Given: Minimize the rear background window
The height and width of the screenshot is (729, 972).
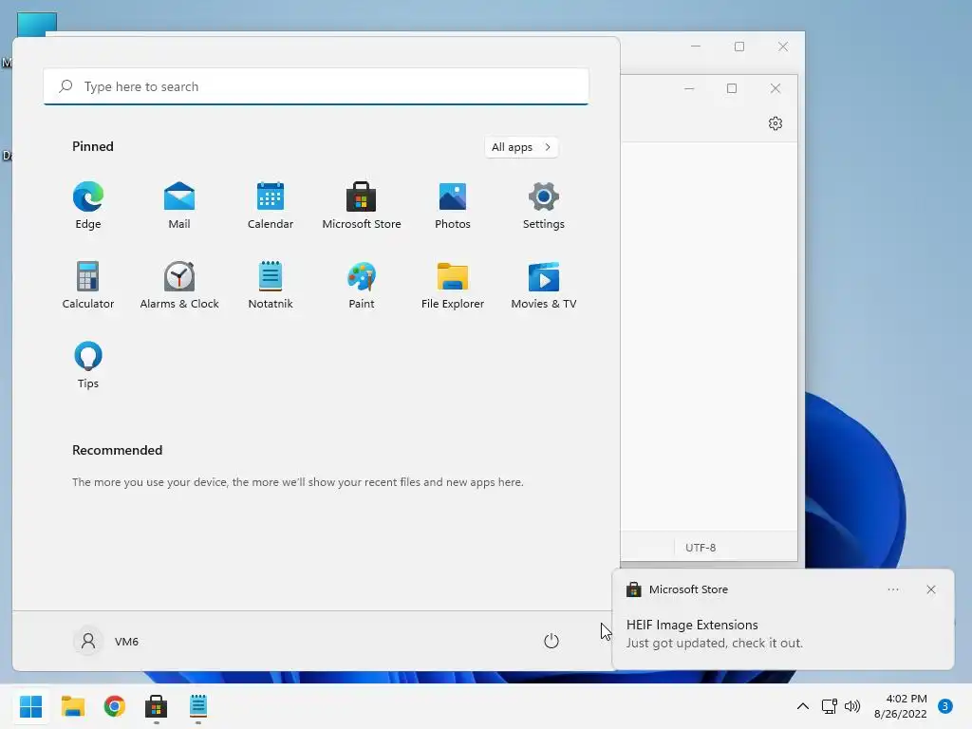Looking at the screenshot, I should [x=696, y=47].
